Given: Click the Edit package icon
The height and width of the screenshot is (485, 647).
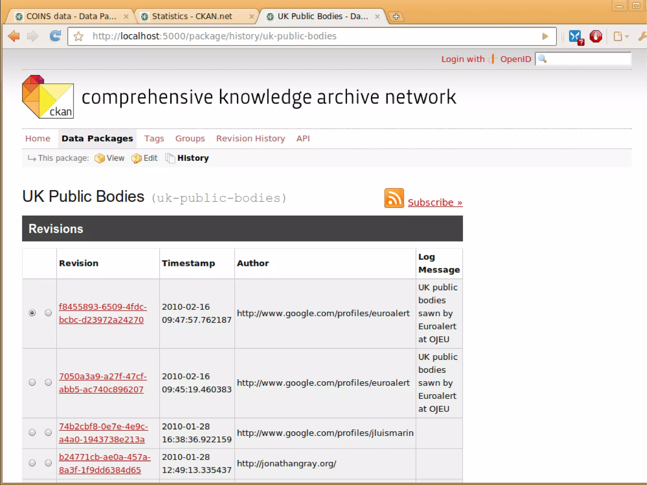Looking at the screenshot, I should (136, 158).
